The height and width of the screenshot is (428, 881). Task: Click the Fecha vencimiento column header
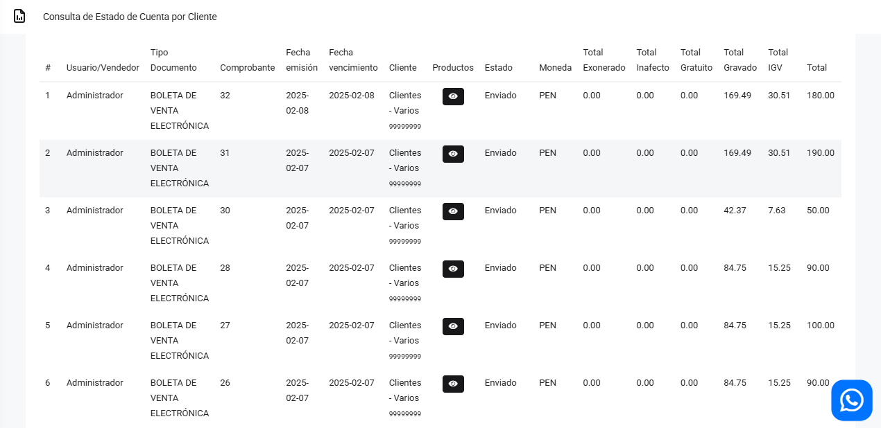(353, 60)
